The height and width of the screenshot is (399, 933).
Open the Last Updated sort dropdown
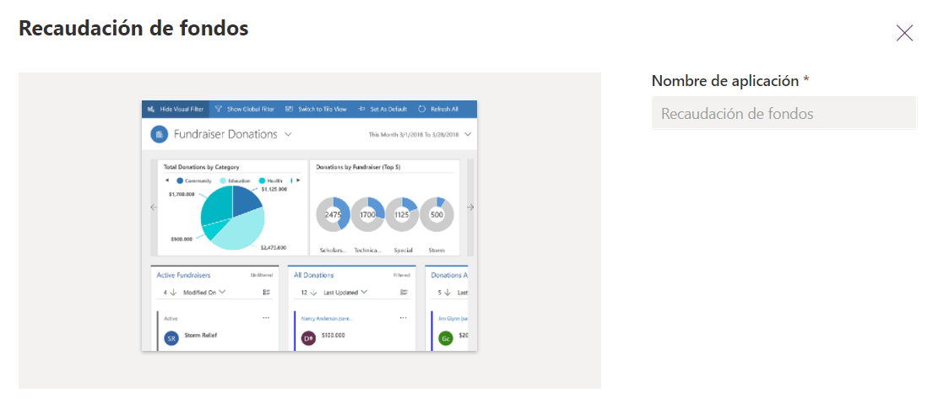tap(364, 292)
